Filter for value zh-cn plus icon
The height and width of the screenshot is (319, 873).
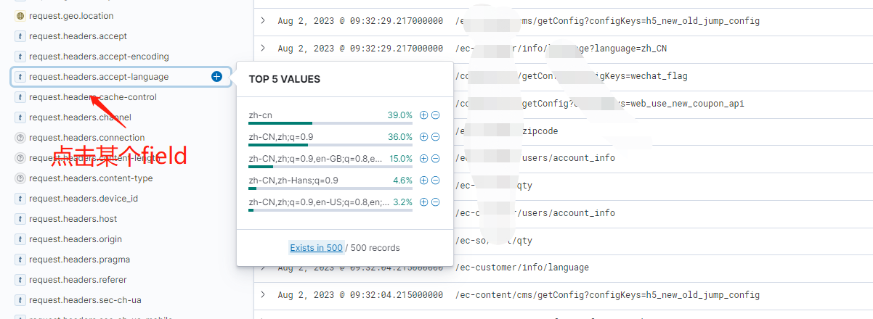point(424,115)
